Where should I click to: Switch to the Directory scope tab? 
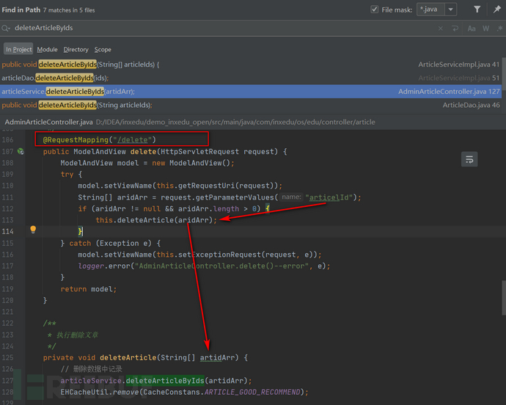pos(76,49)
